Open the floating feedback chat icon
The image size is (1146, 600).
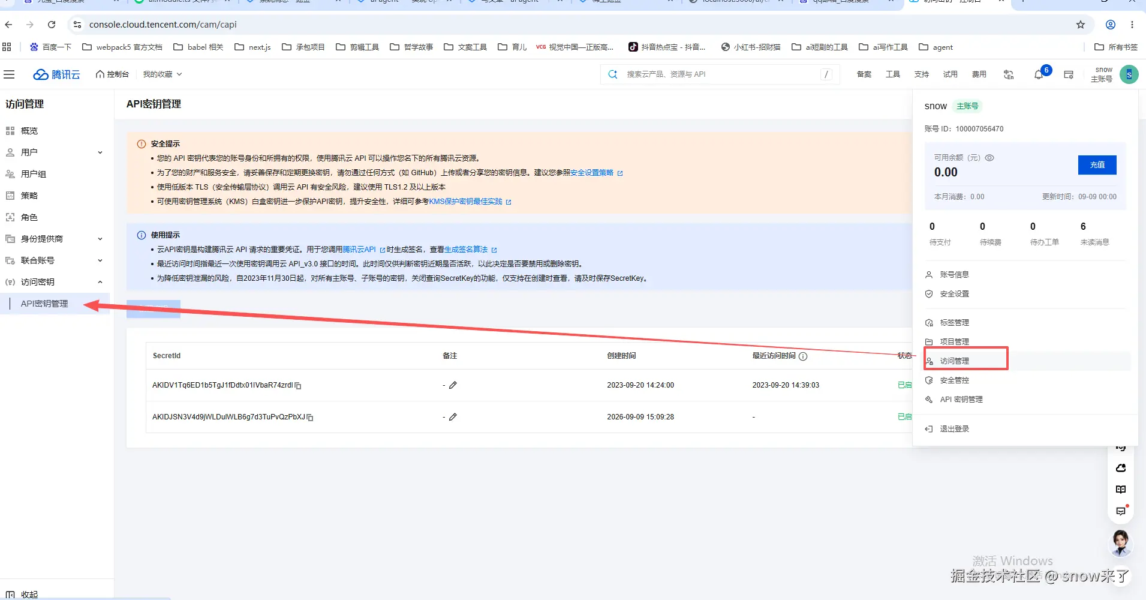coord(1121,511)
